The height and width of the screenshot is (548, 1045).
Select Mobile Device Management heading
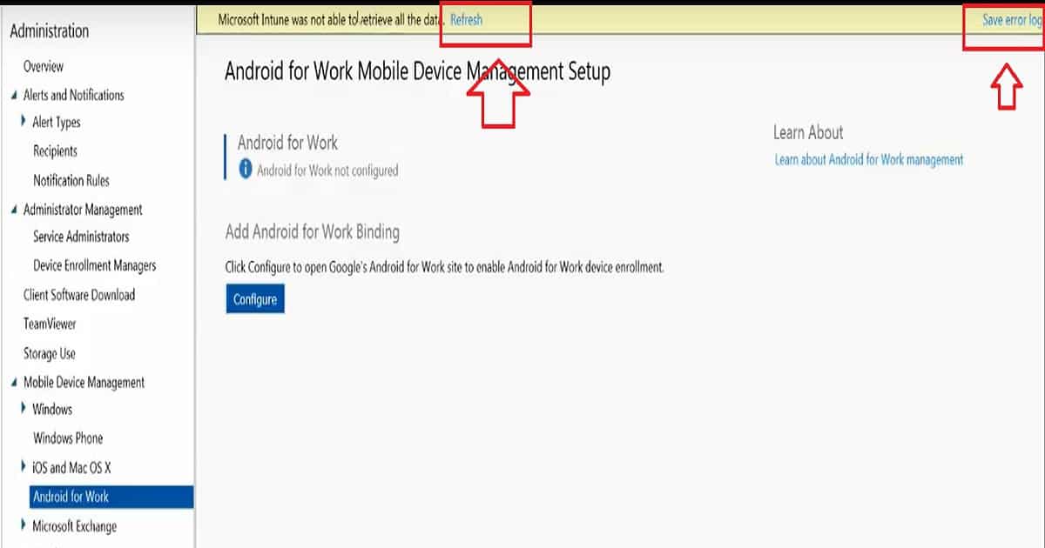pyautogui.click(x=84, y=383)
